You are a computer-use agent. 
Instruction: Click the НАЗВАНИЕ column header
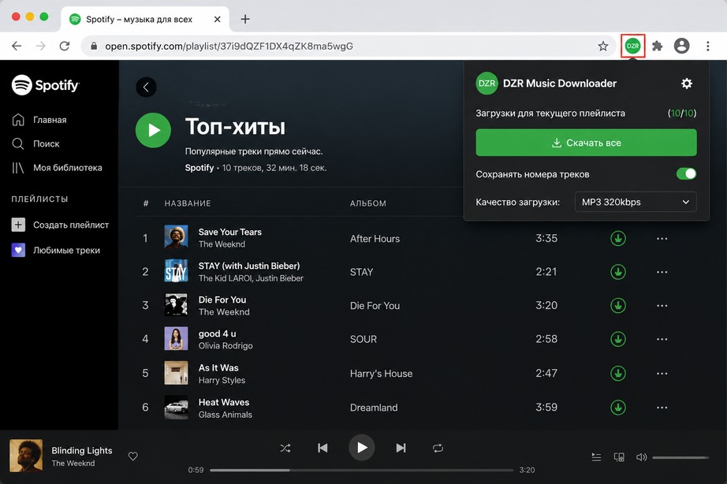[188, 203]
